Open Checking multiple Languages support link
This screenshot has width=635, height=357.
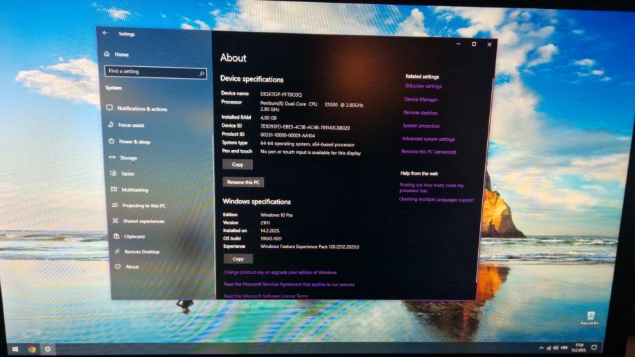tap(436, 200)
